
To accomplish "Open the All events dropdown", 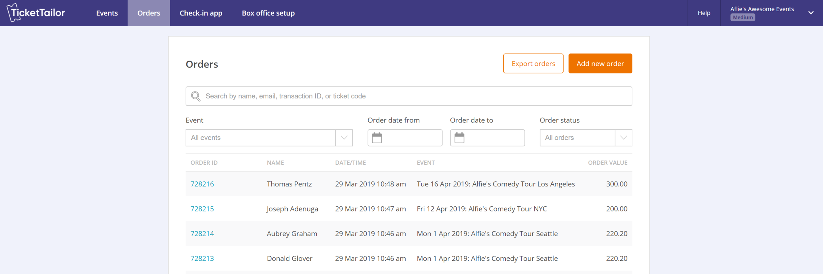I will [x=269, y=138].
